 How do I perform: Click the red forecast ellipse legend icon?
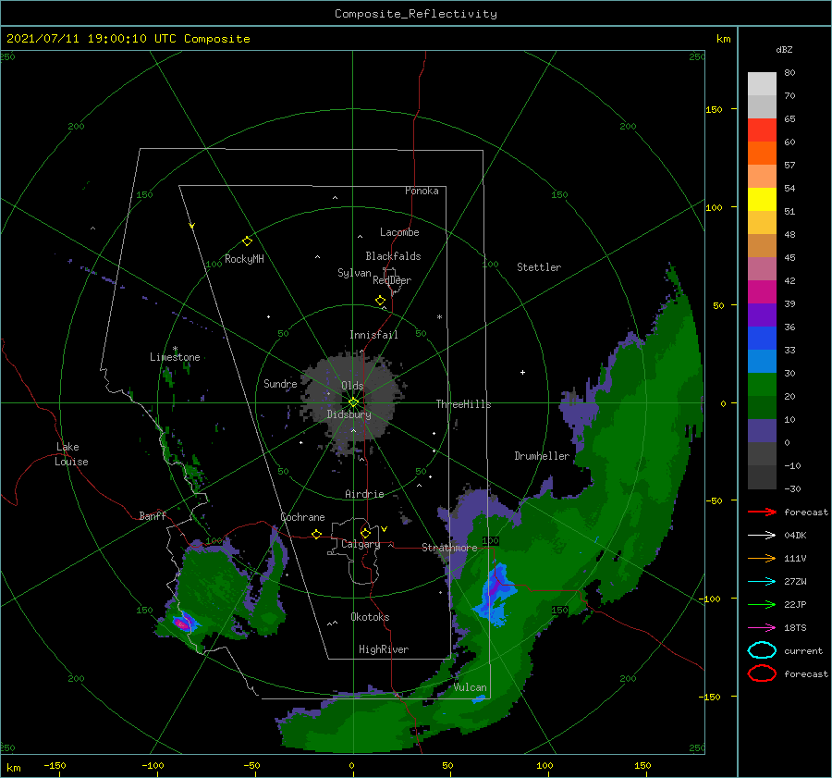762,673
